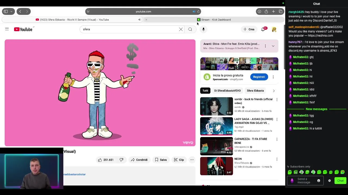Open YouTube notifications bell
Image resolution: width=348 pixels, height=195 pixels.
click(263, 29)
